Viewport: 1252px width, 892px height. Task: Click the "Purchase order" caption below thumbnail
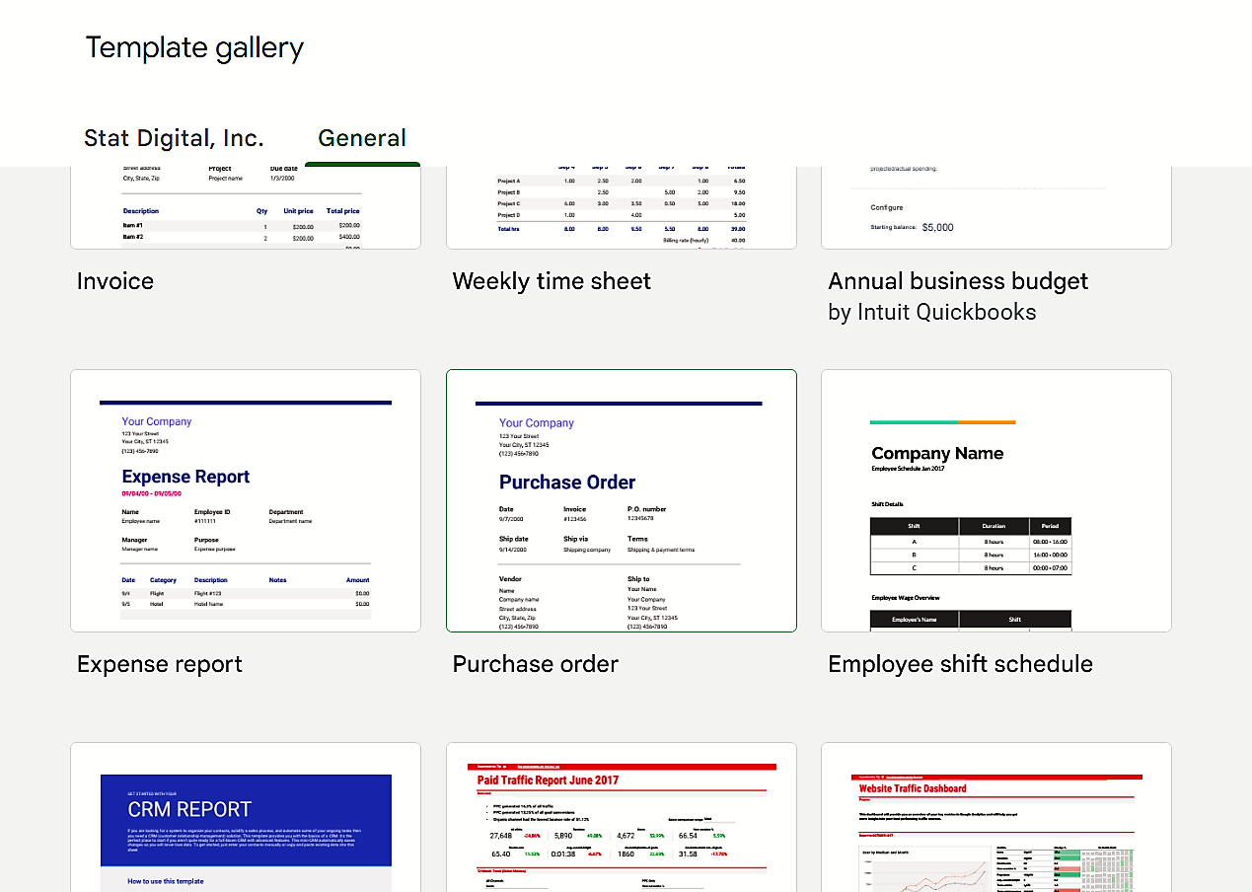click(x=536, y=664)
